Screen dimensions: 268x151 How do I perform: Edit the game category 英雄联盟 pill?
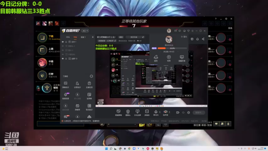click(x=107, y=41)
